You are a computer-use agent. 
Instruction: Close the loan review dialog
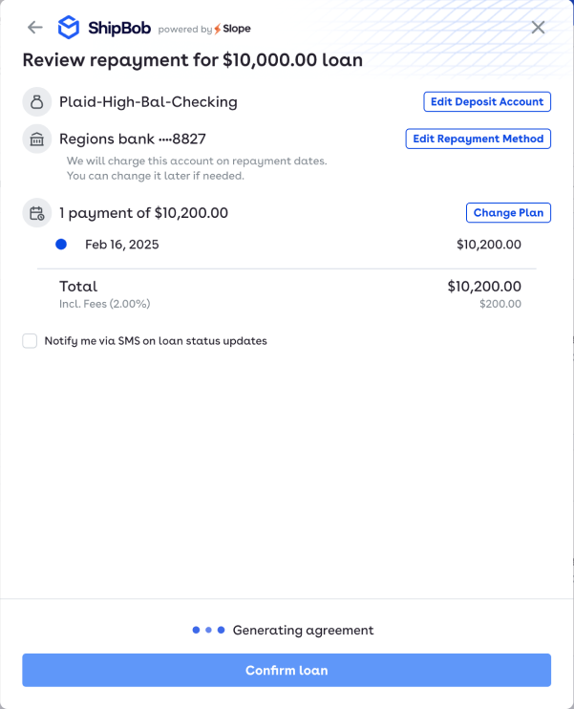coord(538,27)
